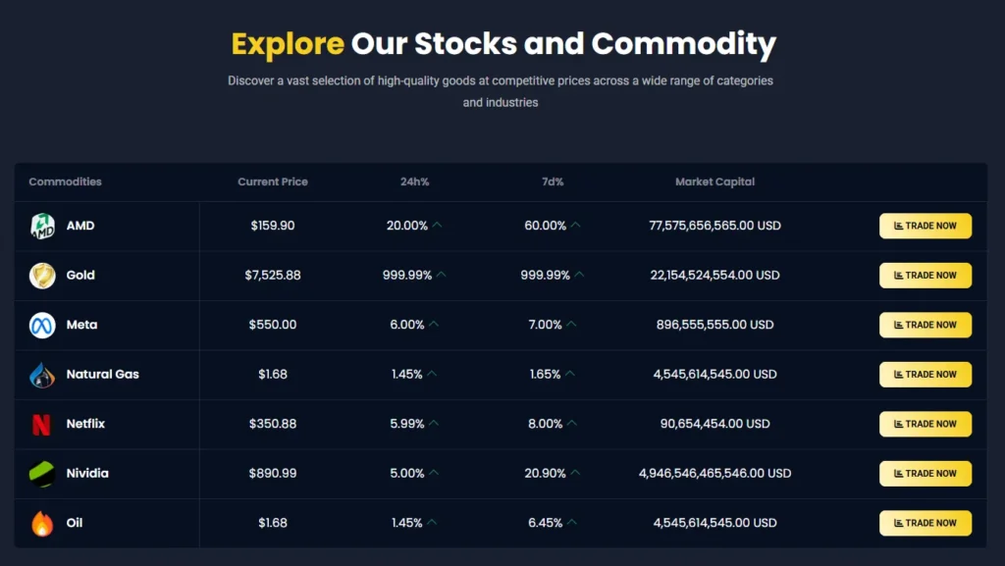Trade Natural Gas with Trade Now button
This screenshot has width=1005, height=566.
925,375
